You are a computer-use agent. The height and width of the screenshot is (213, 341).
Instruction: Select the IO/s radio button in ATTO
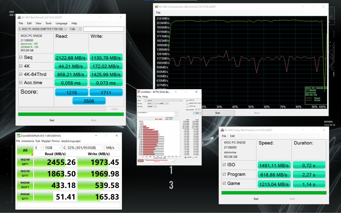pyautogui.click(x=193, y=157)
